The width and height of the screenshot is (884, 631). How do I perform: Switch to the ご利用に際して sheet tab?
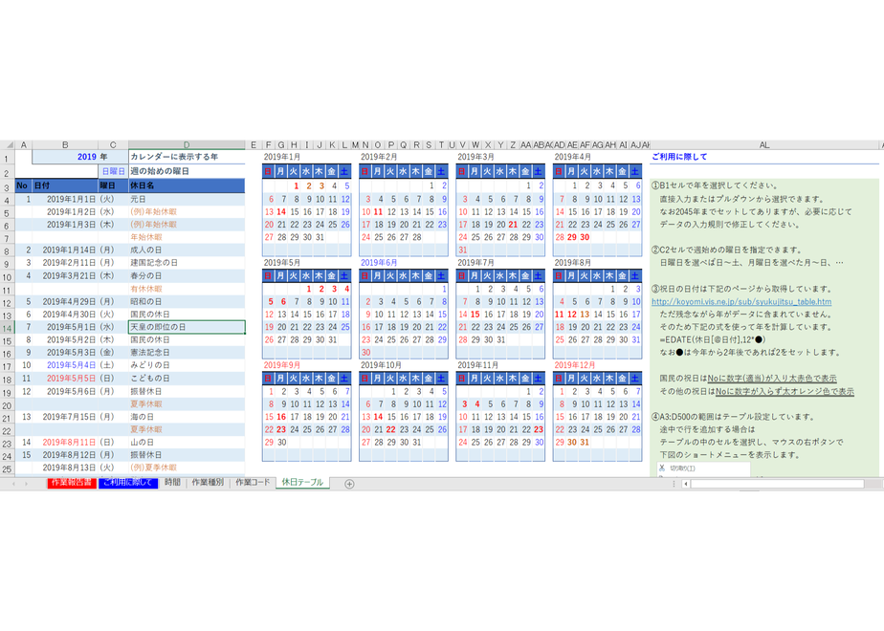pyautogui.click(x=128, y=483)
